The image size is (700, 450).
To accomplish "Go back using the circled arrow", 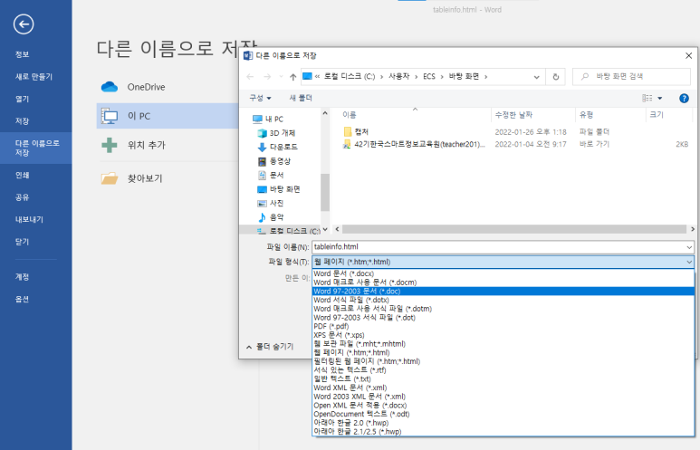I will (x=24, y=24).
